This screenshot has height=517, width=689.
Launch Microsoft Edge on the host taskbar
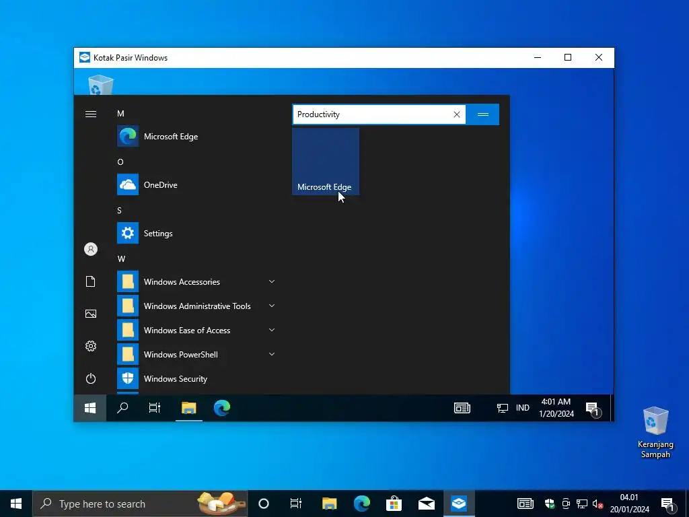click(361, 504)
